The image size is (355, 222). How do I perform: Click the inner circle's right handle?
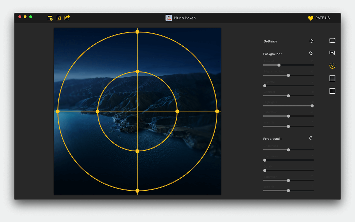[x=177, y=111]
